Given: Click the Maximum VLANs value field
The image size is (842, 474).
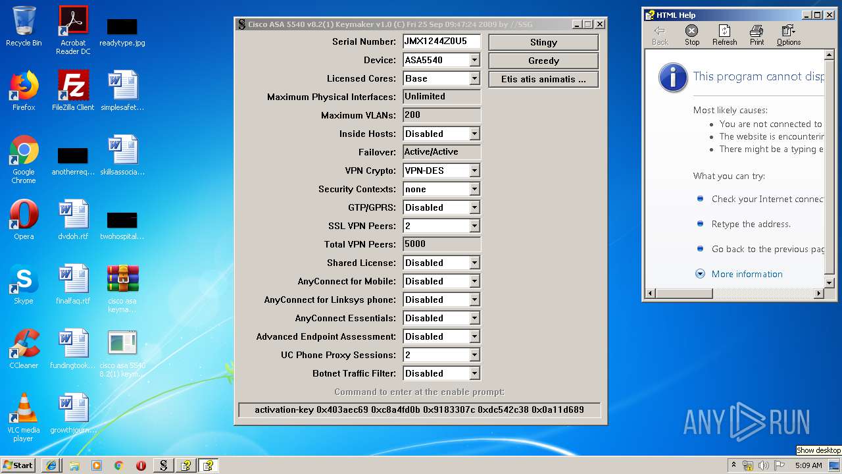Looking at the screenshot, I should pyautogui.click(x=441, y=115).
